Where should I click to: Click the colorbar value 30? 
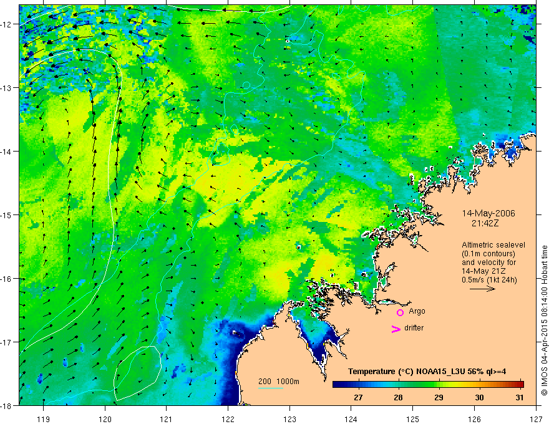479,397
